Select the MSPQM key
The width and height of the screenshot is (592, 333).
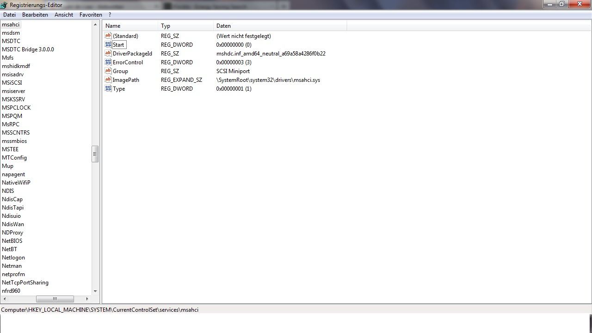(12, 116)
